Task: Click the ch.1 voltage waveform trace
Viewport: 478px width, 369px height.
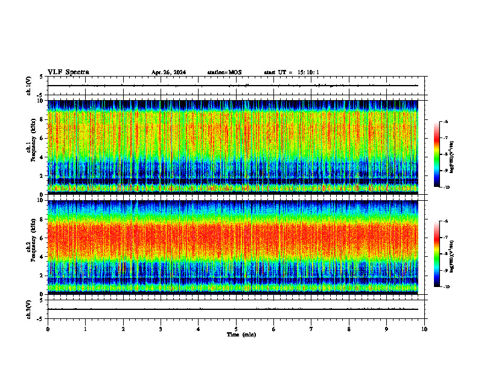Action: tap(232, 86)
